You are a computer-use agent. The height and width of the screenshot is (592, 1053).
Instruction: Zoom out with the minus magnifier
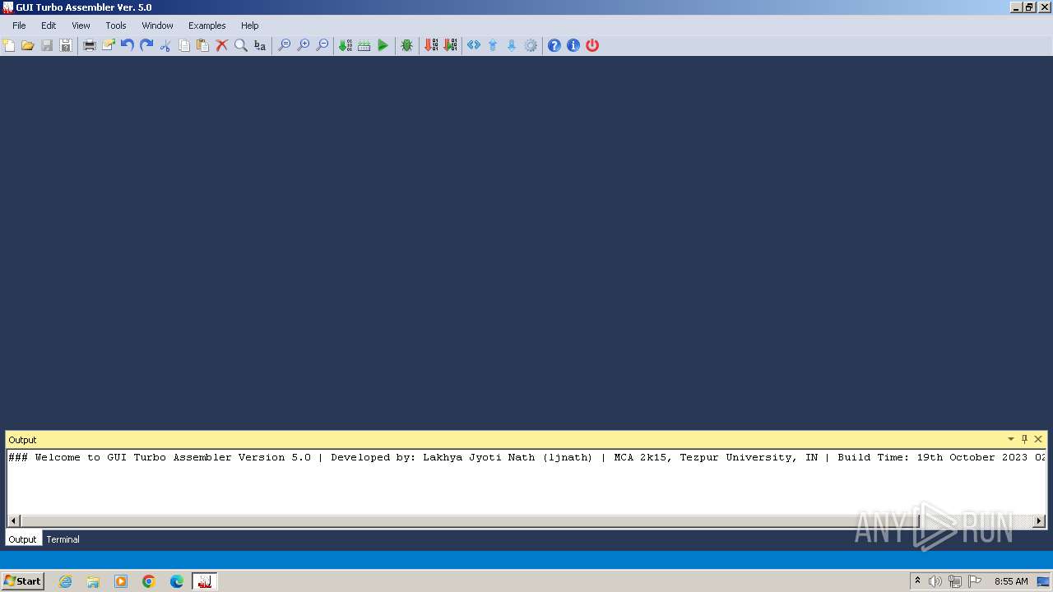(x=322, y=45)
